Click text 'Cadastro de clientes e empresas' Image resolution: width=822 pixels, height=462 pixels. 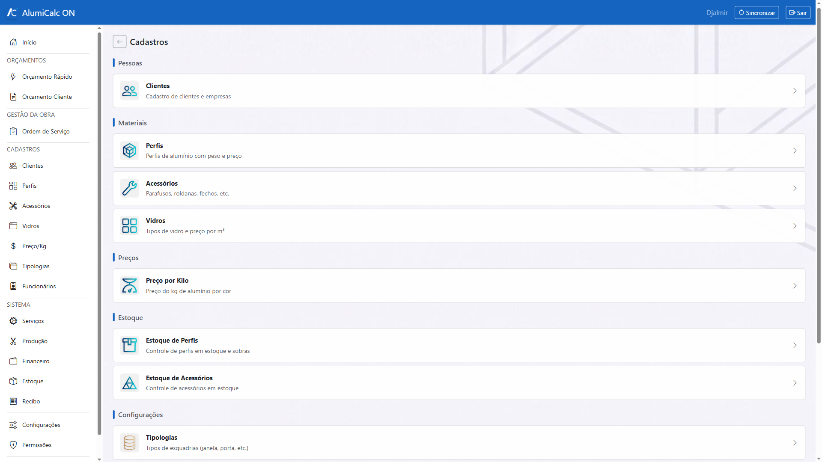point(188,97)
